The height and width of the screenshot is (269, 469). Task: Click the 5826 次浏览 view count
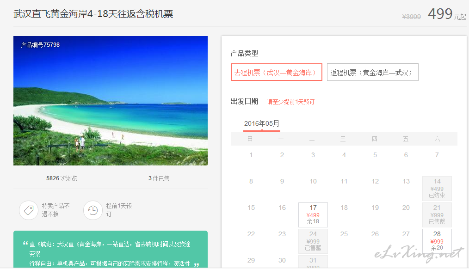point(62,178)
